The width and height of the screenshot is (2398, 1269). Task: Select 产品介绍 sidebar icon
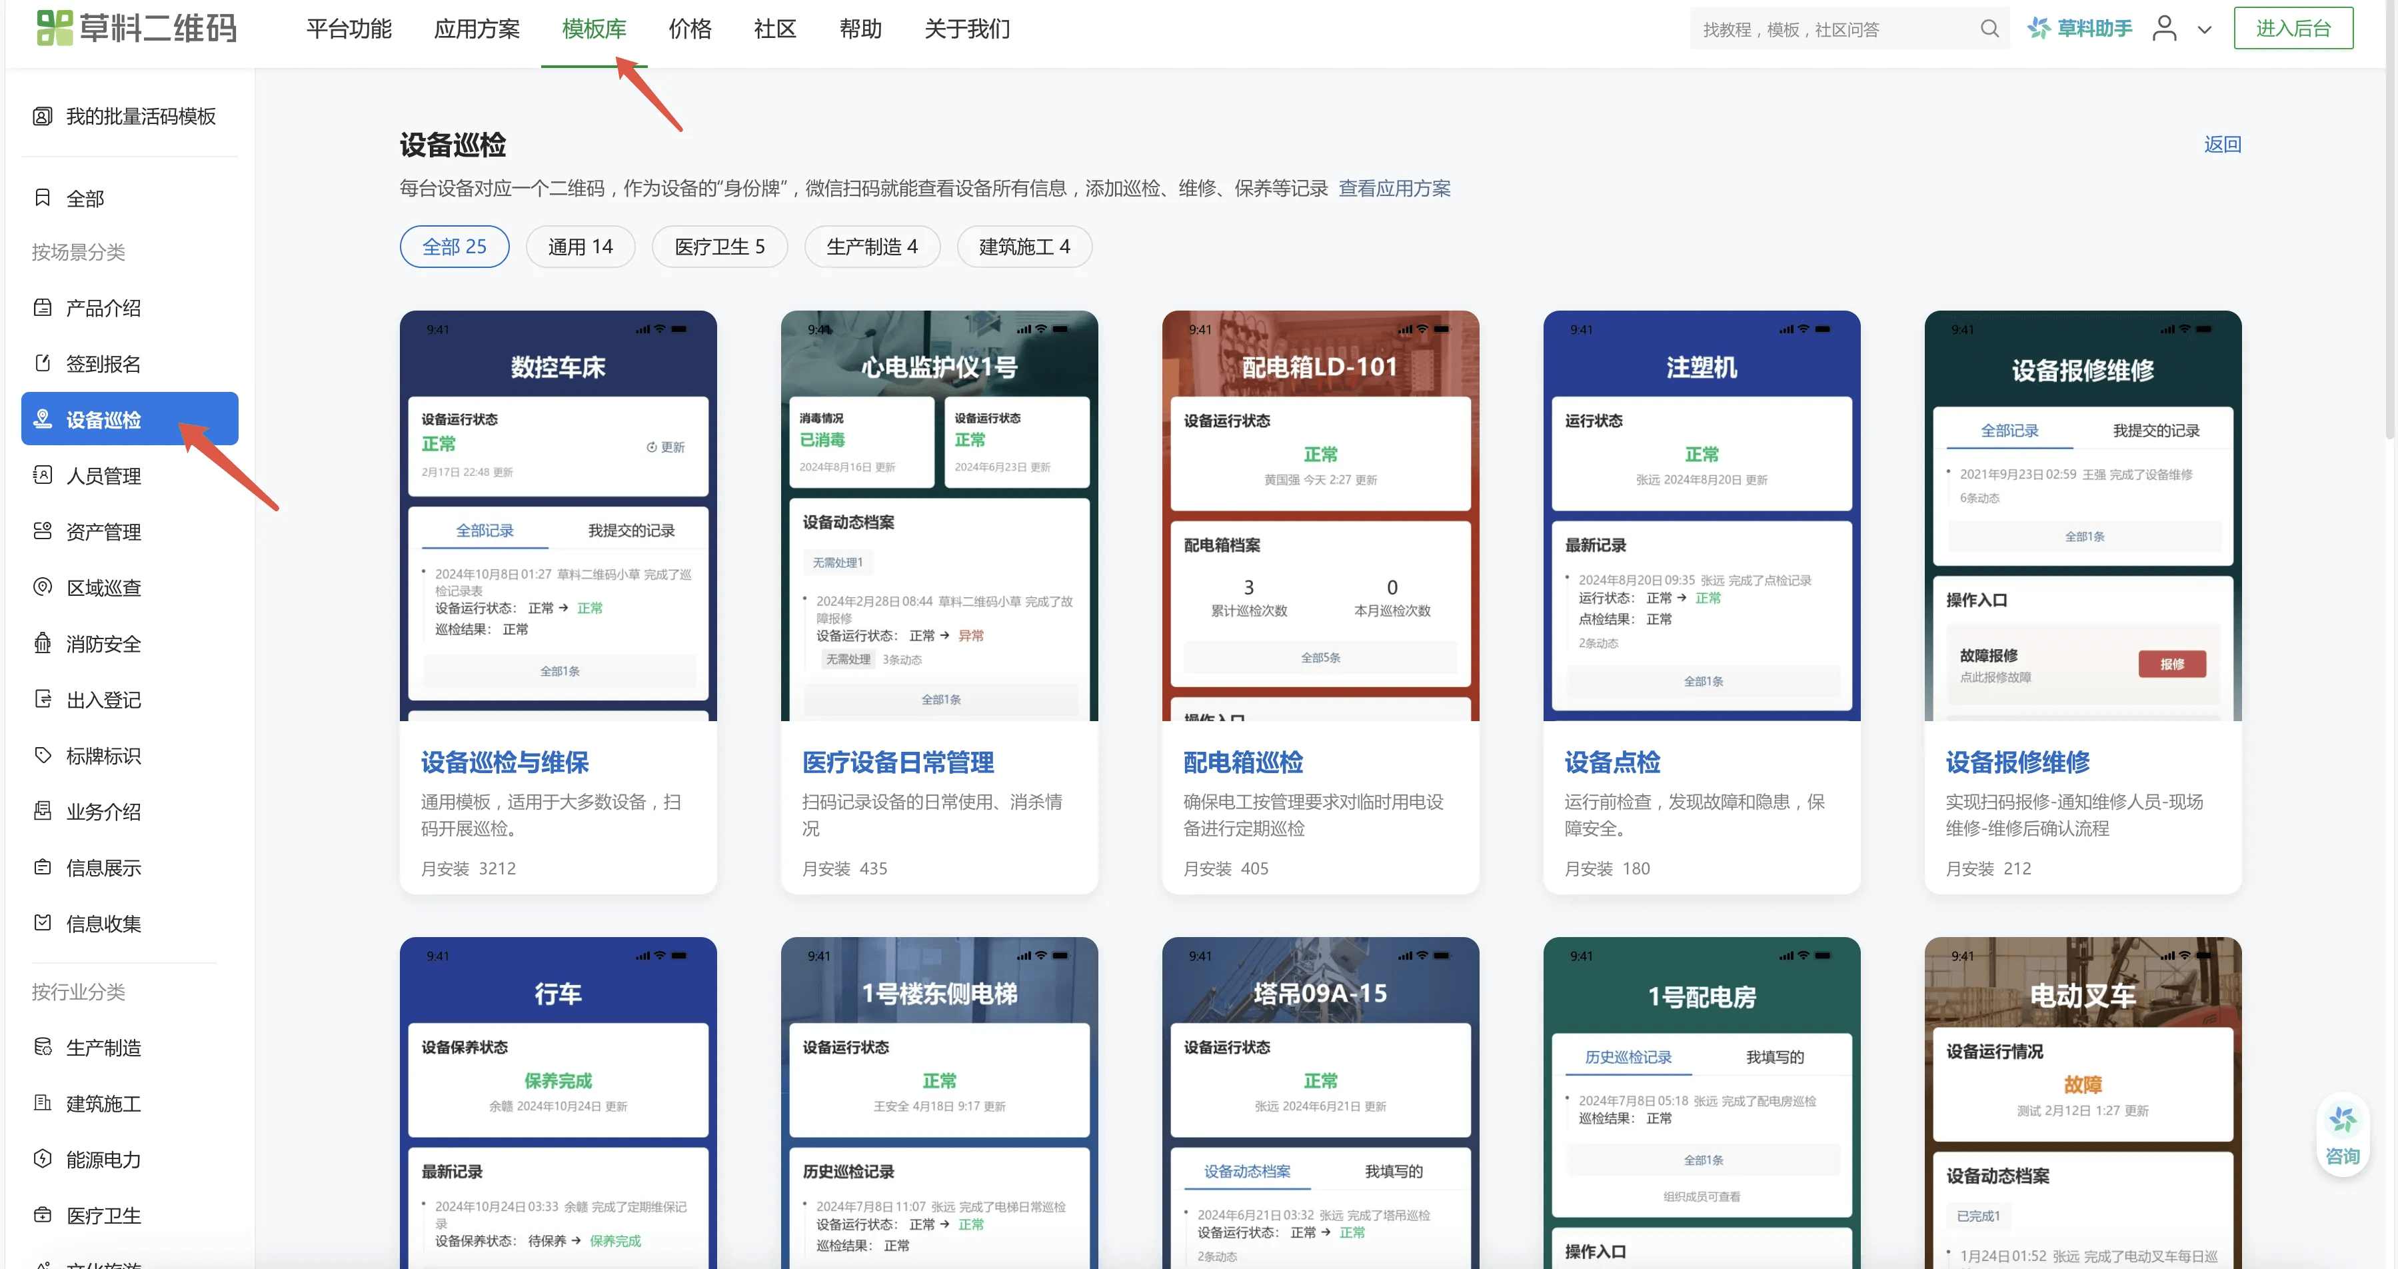pyautogui.click(x=43, y=308)
